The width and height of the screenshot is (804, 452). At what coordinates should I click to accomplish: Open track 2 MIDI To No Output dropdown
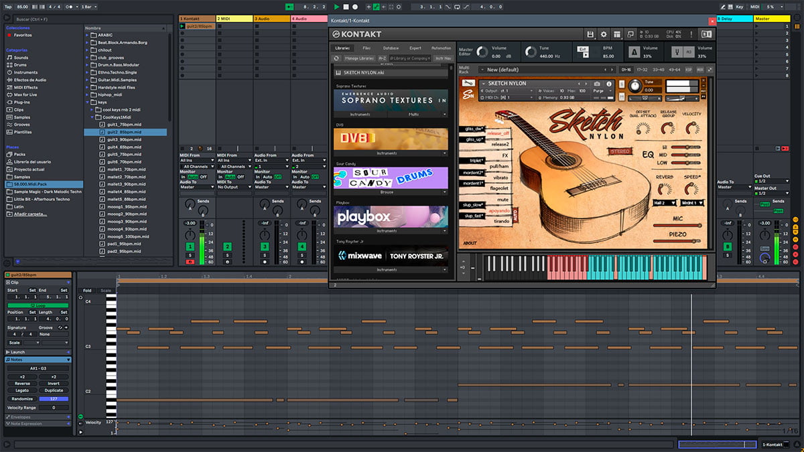click(x=233, y=187)
